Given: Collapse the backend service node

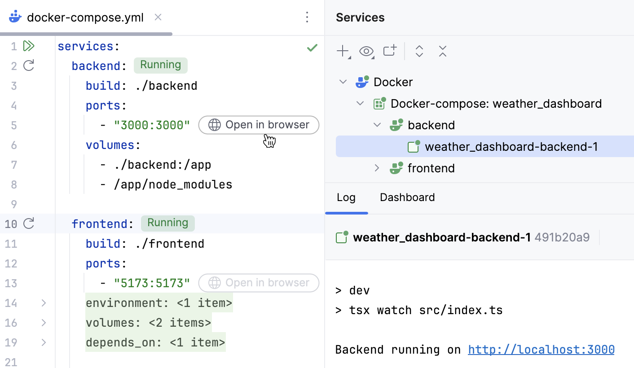Looking at the screenshot, I should [377, 125].
